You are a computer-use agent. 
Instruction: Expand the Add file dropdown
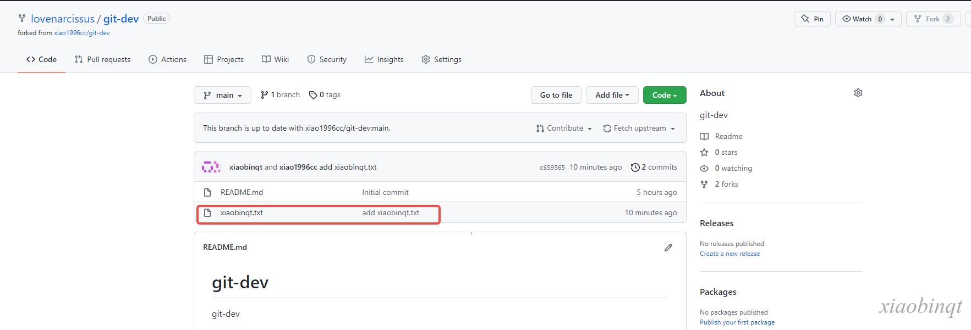612,95
